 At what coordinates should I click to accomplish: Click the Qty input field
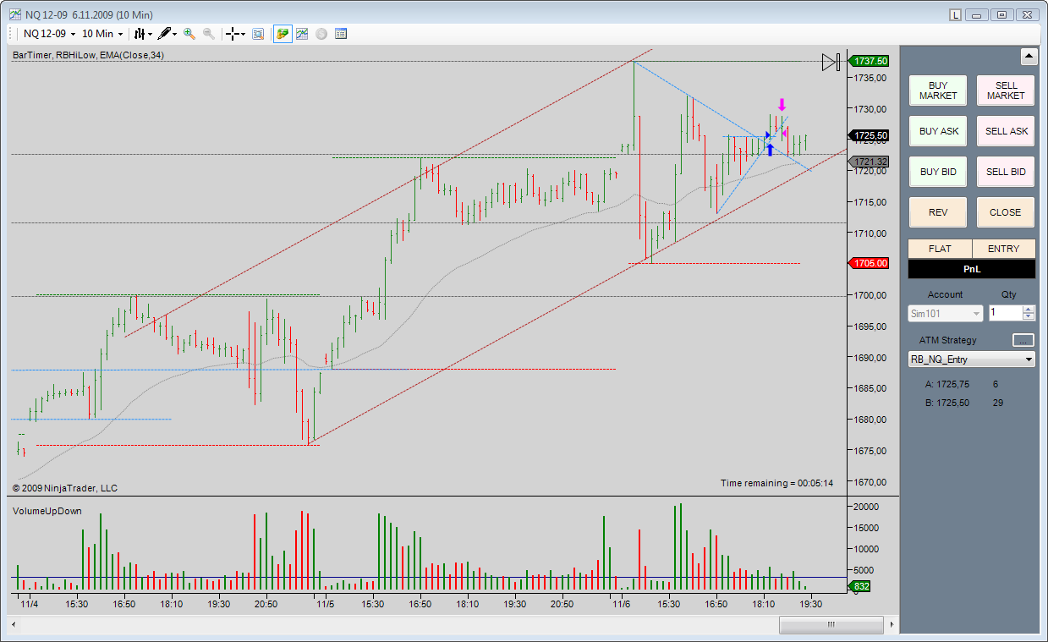[1005, 313]
